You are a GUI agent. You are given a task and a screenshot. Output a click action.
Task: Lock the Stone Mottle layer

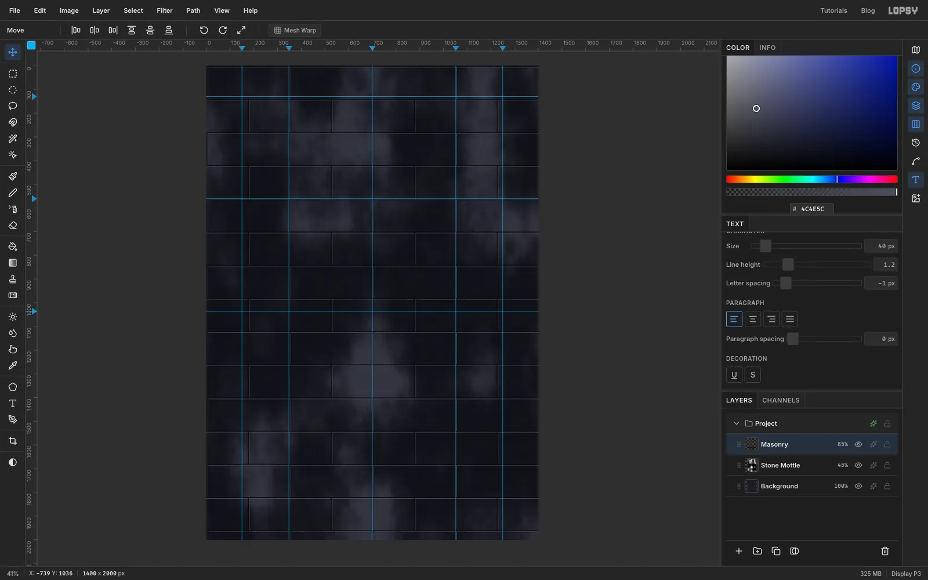[x=887, y=465]
